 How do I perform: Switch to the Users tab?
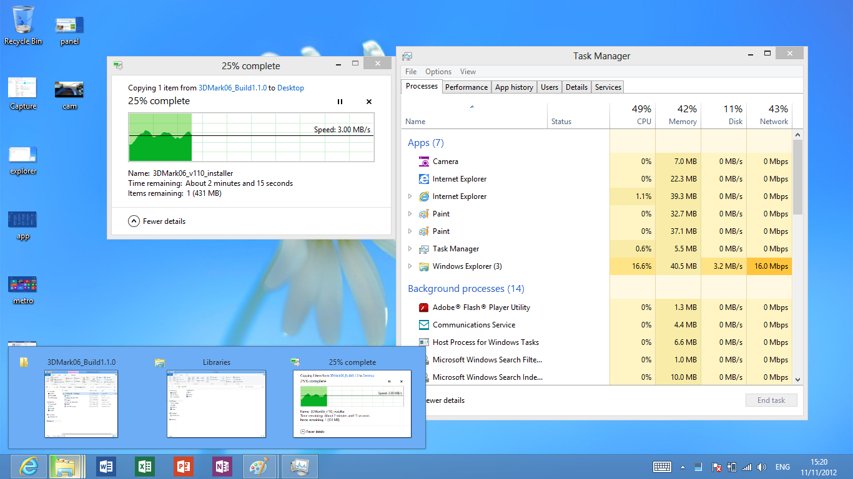[550, 87]
